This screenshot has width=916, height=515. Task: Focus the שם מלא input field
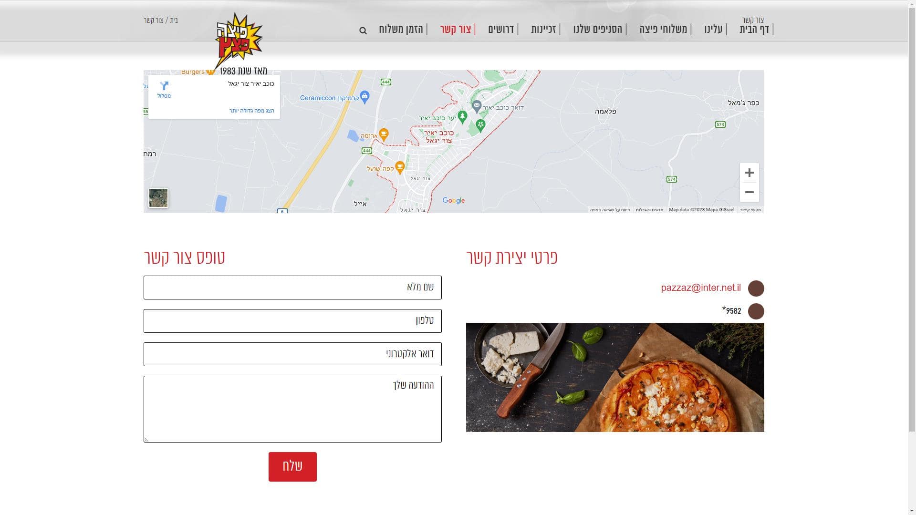pos(292,288)
